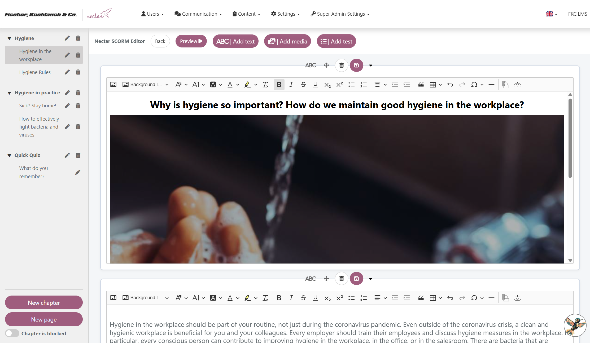
Task: Open the Background Image dropdown in first toolbar
Action: [x=146, y=85]
